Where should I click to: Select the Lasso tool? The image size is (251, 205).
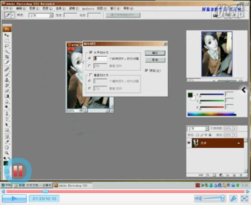point(7,46)
